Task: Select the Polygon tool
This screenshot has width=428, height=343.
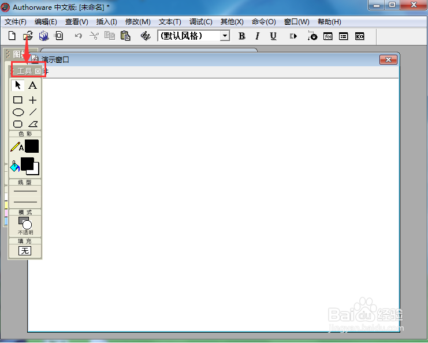Action: [33, 124]
